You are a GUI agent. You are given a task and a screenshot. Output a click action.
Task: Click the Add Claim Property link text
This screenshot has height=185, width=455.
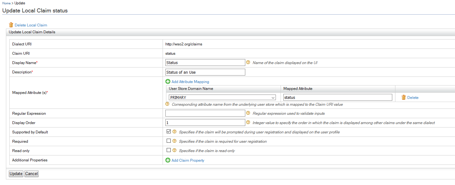pos(188,160)
